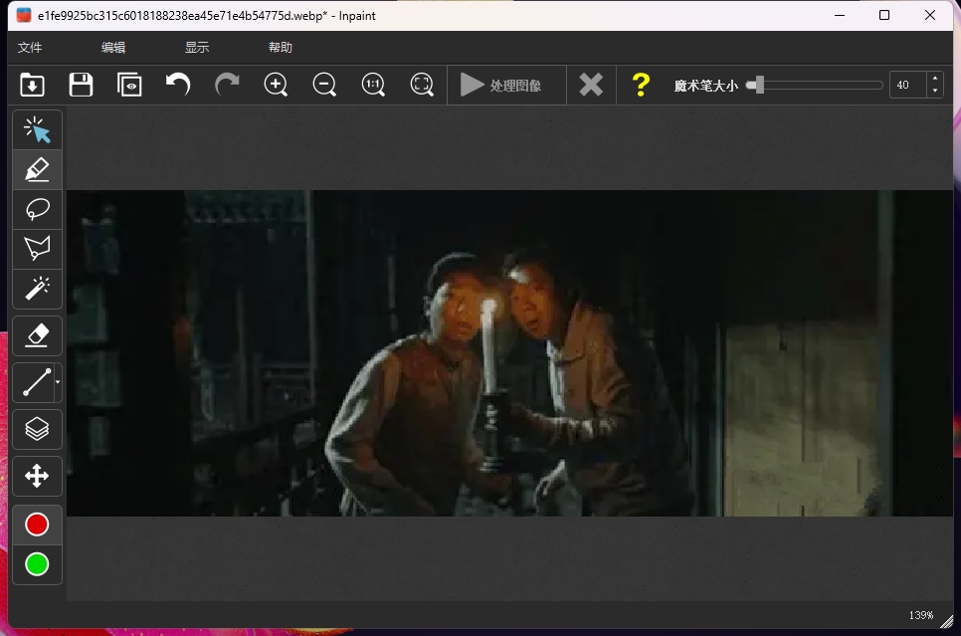Image resolution: width=961 pixels, height=636 pixels.
Task: Open the 编辑 menu
Action: [x=113, y=47]
